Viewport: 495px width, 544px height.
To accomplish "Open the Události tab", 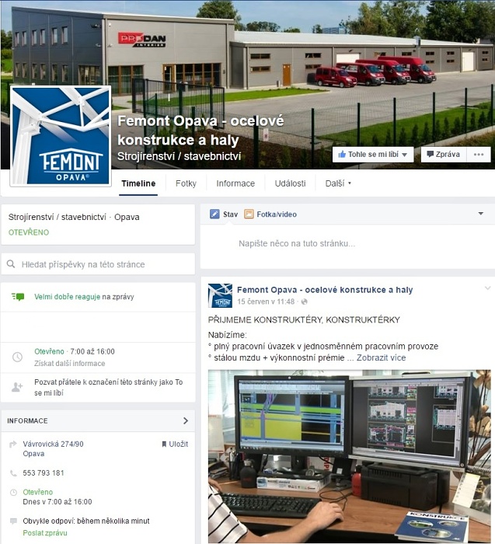I will pos(290,183).
